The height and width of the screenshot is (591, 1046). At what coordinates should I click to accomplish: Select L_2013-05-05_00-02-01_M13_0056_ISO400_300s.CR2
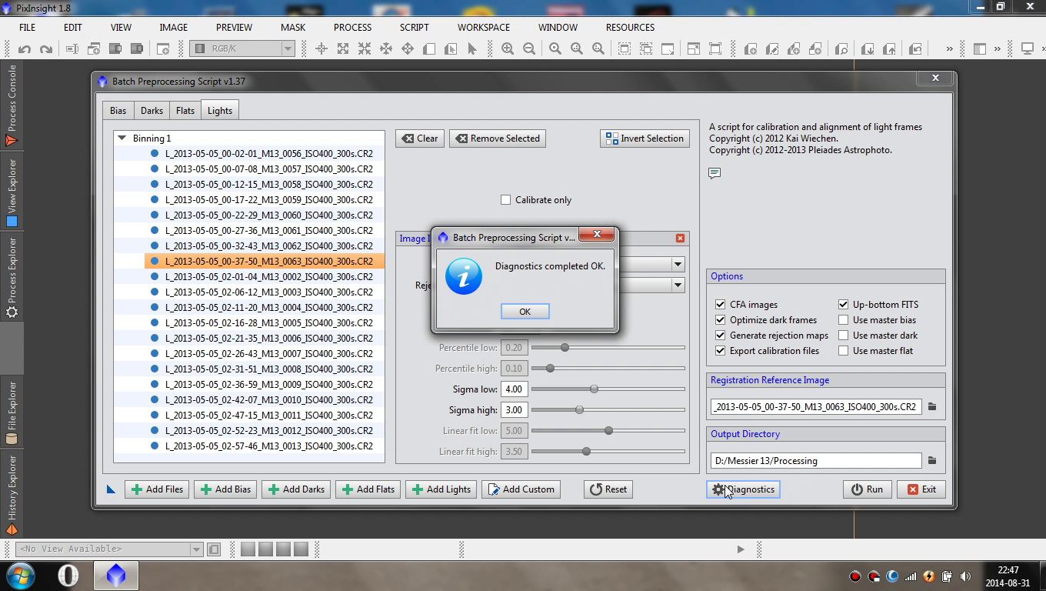click(264, 154)
